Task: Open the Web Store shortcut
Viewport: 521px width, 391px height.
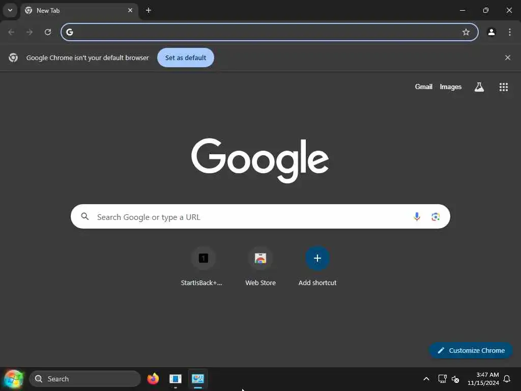Action: pos(260,267)
